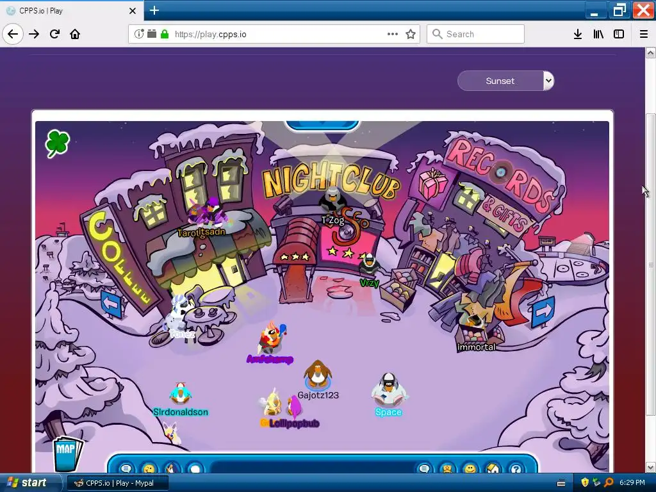This screenshot has height=492, width=656.
Task: Click the scrollbar up arrow
Action: pos(650,53)
